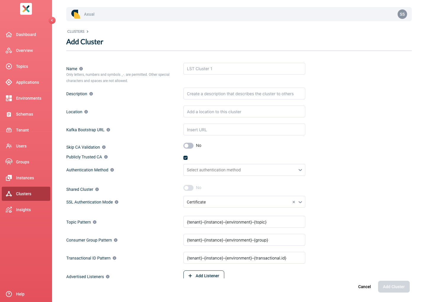Click the Groups icon in the sidebar

tap(9, 162)
